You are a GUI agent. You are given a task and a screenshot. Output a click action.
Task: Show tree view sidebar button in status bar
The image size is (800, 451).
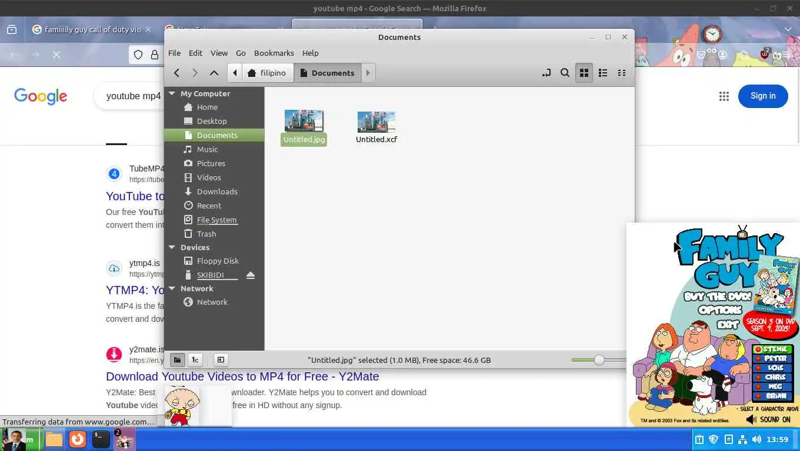[x=195, y=360]
